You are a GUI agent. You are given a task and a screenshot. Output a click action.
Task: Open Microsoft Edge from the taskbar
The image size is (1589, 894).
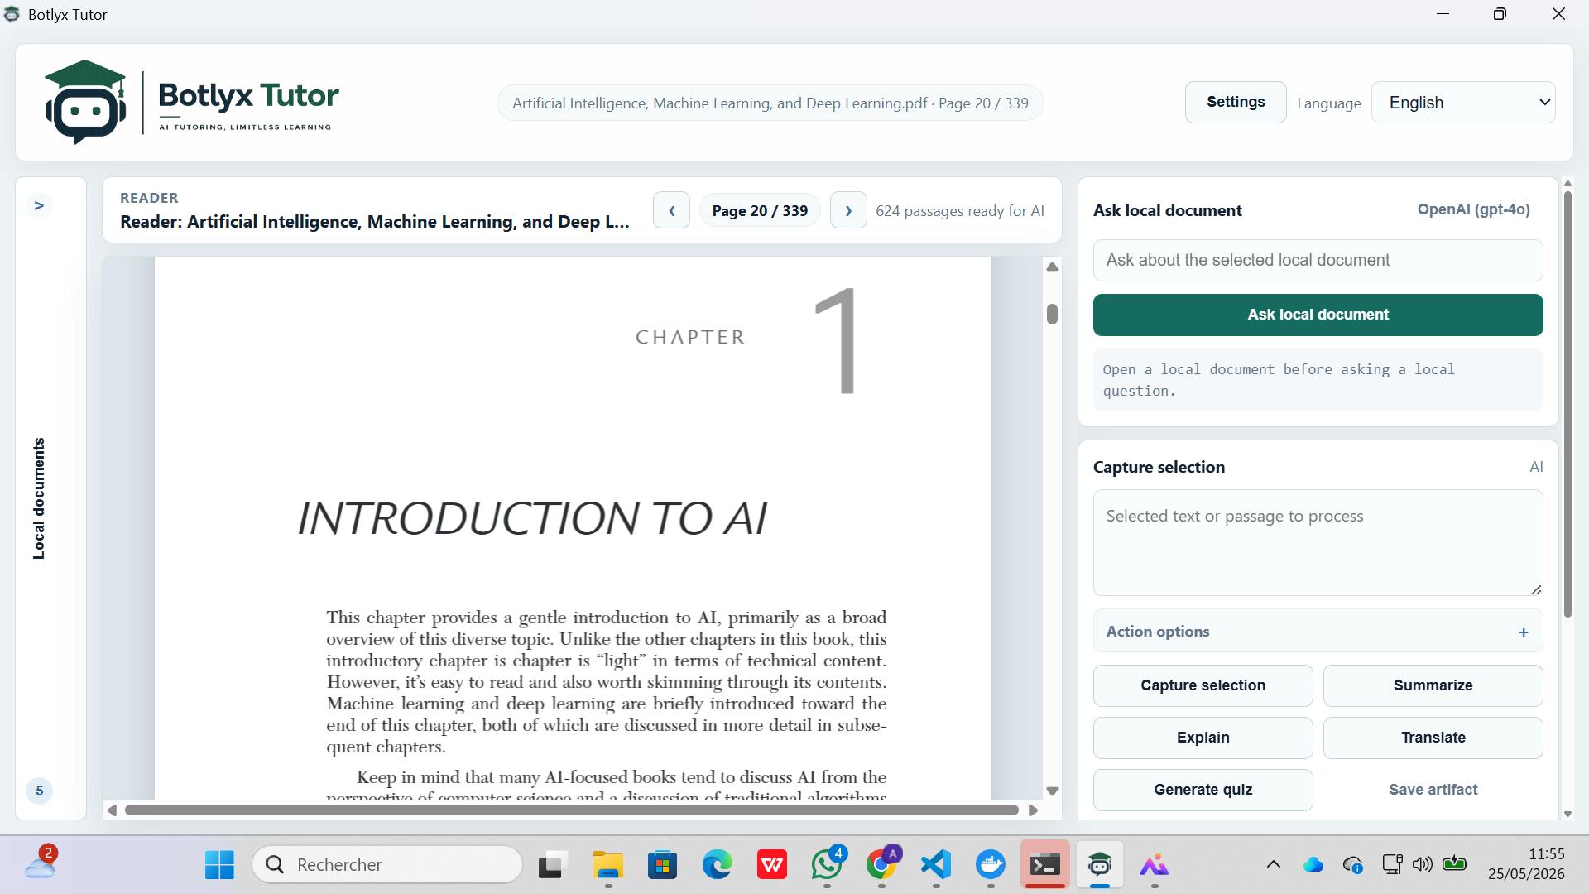717,865
